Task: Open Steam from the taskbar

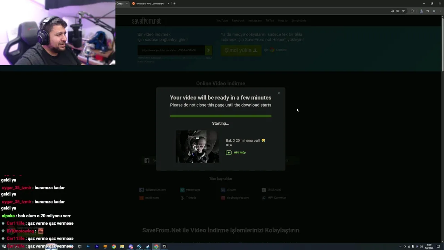Action: click(147, 247)
